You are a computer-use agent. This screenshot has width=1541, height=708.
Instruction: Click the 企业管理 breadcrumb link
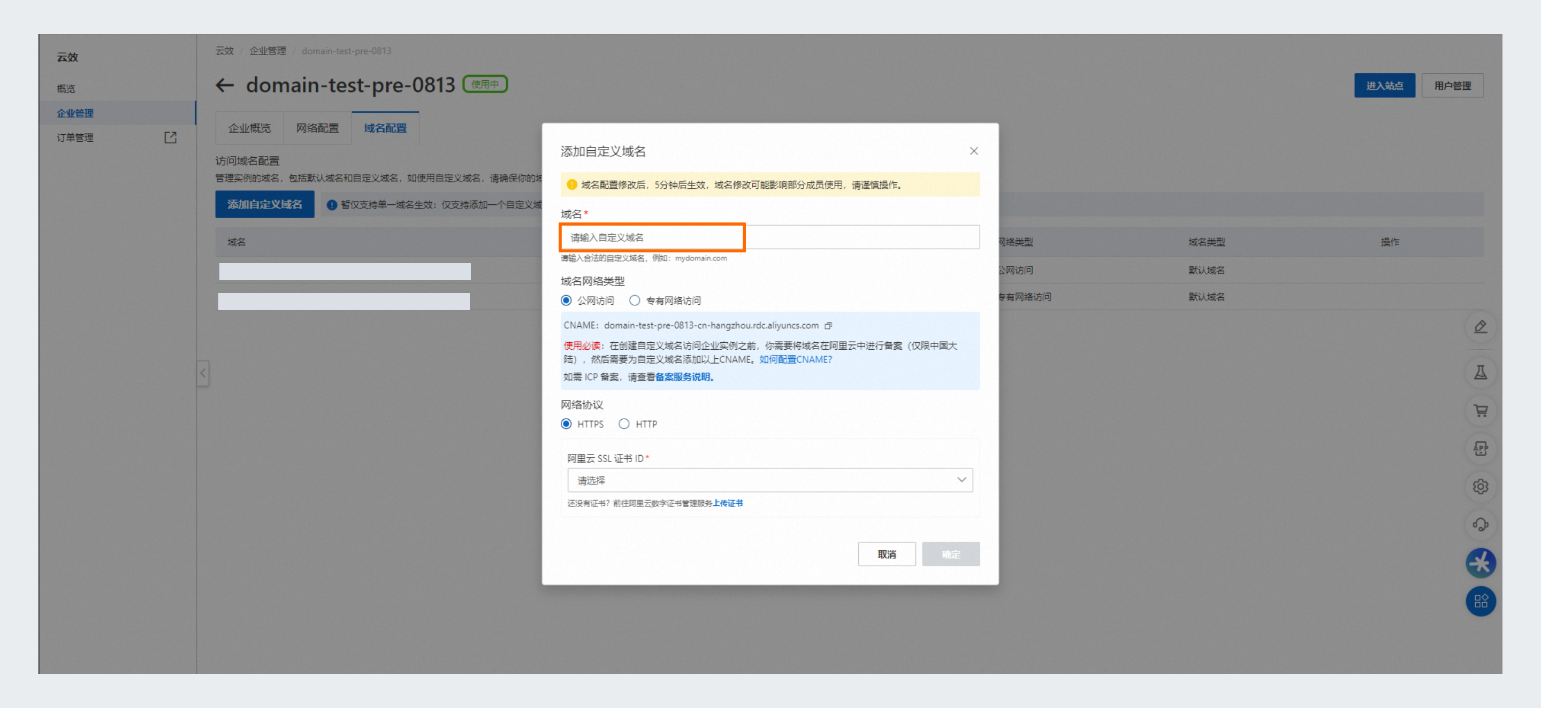(268, 51)
